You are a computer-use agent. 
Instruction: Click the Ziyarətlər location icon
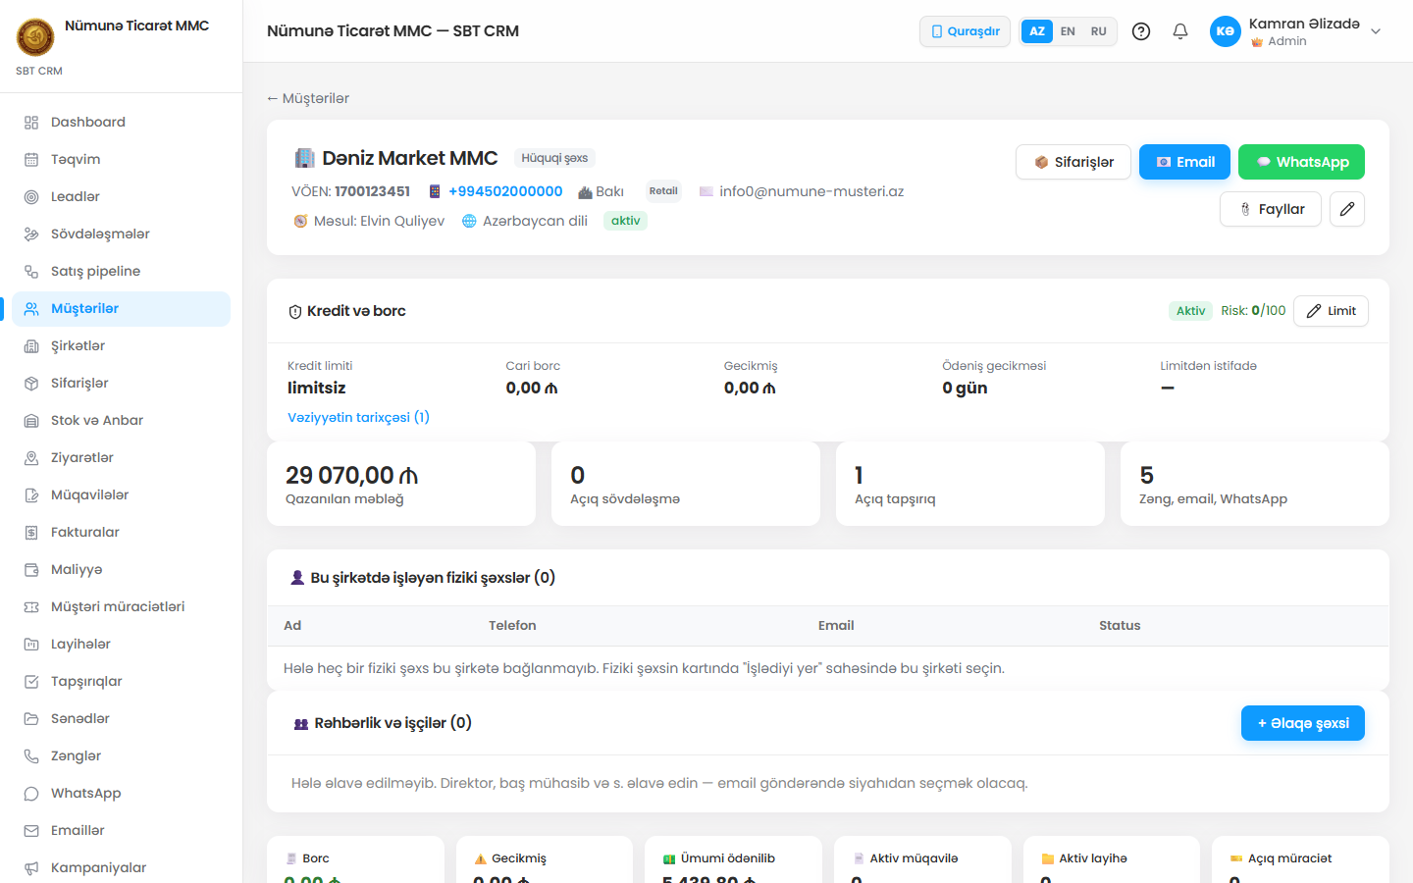point(31,458)
